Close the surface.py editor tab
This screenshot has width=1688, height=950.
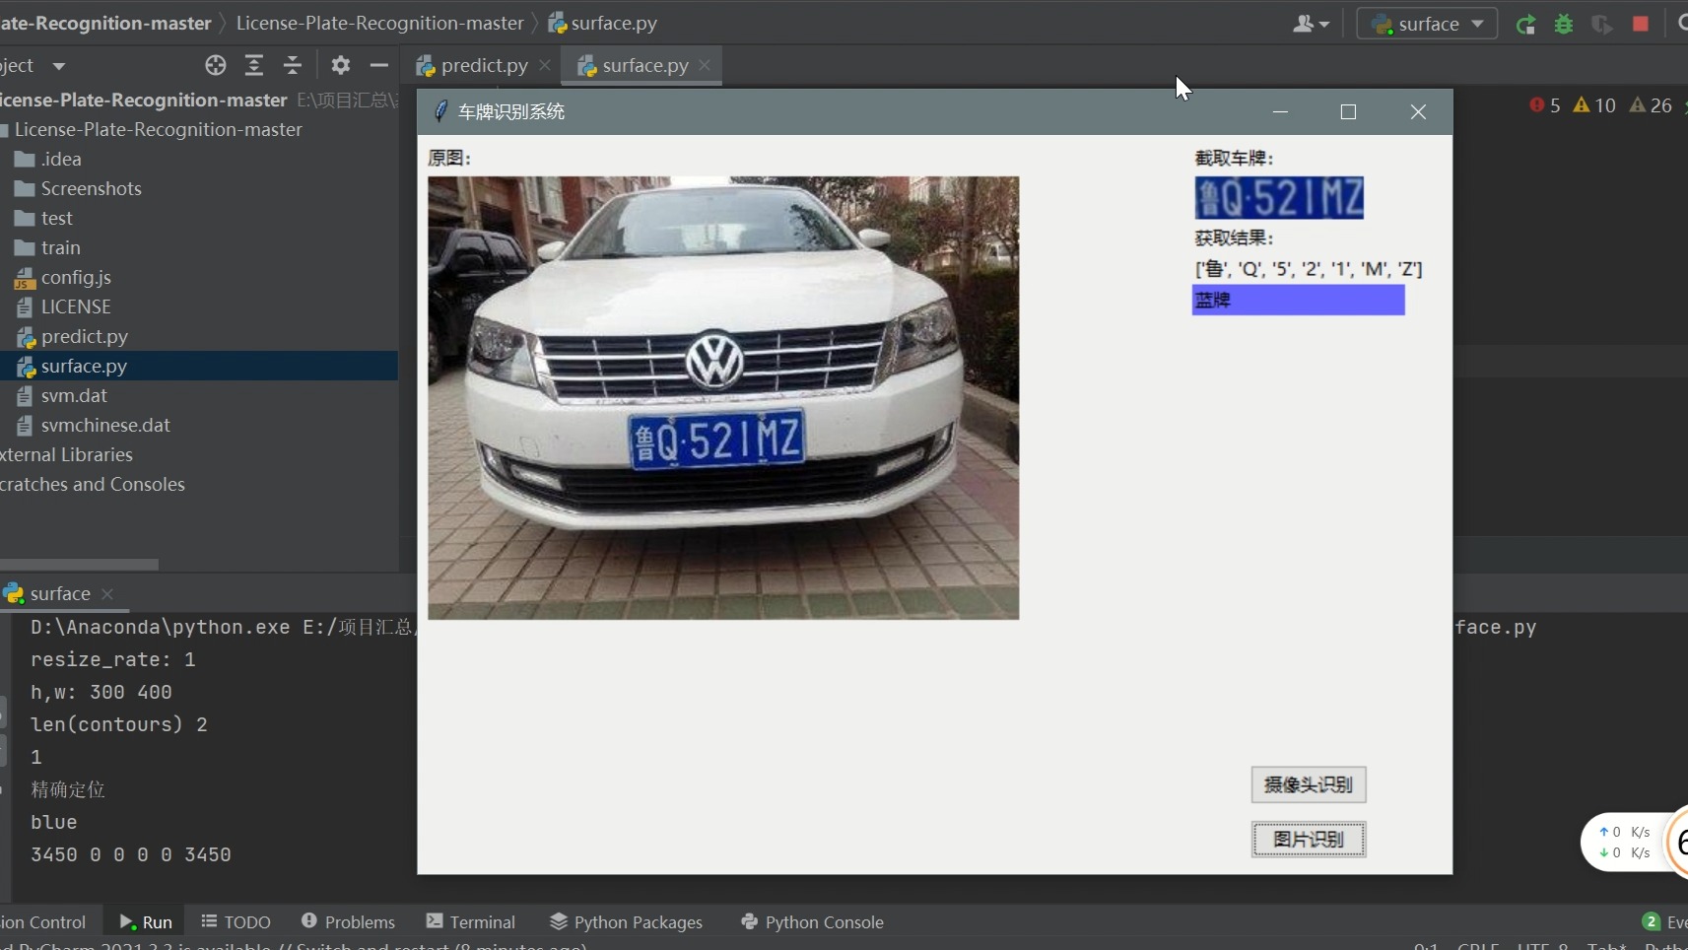coord(704,65)
